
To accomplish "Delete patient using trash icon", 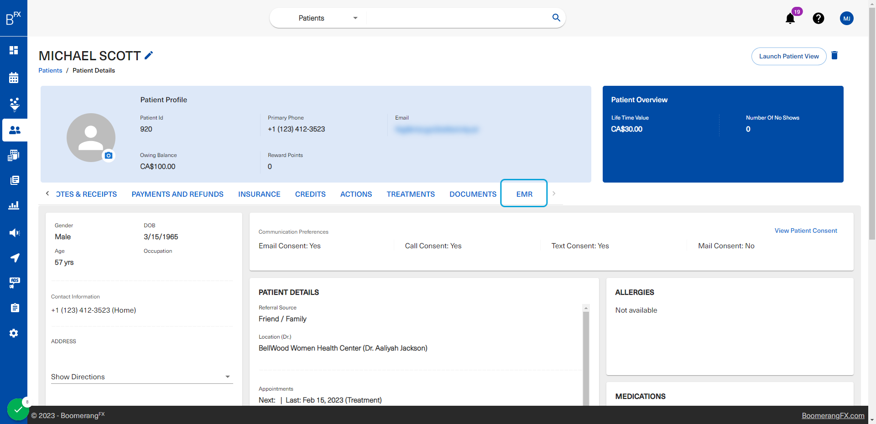I will point(834,55).
